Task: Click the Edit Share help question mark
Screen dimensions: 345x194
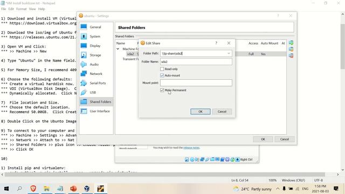Action: pos(216,43)
